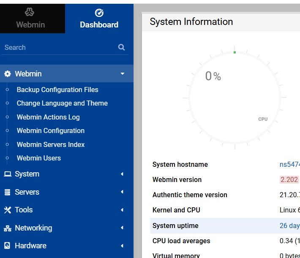The image size is (300, 258).
Task: Open Change Language and Theme
Action: [62, 103]
